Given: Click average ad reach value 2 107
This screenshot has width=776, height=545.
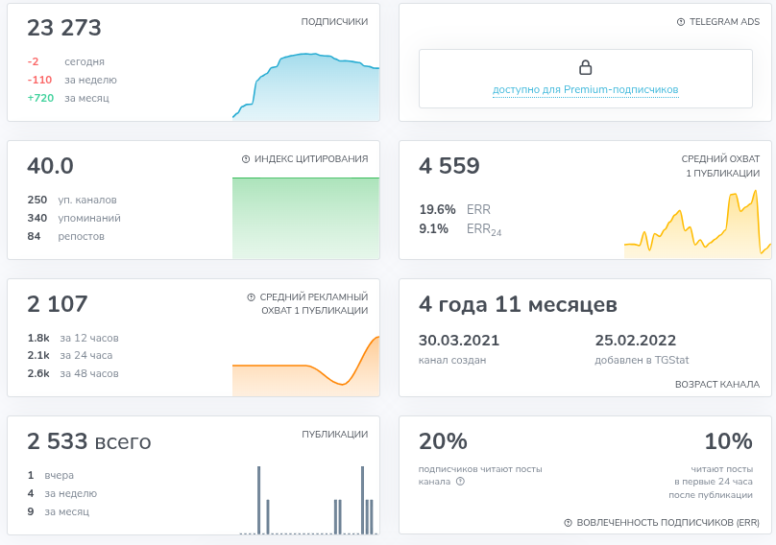Looking at the screenshot, I should pyautogui.click(x=58, y=303).
